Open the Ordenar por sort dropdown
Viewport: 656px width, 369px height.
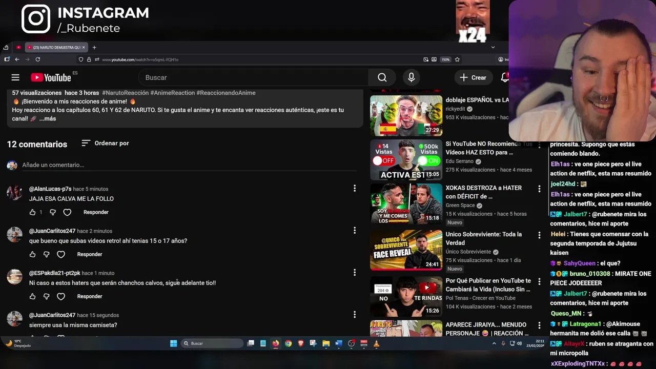coord(105,143)
